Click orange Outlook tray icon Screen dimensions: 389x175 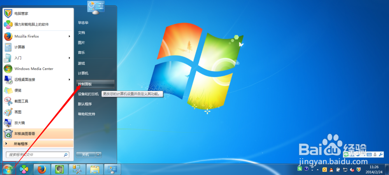(324, 170)
